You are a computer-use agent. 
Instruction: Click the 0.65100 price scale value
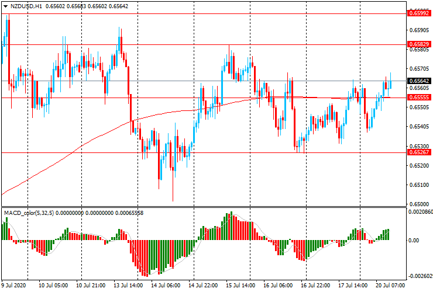[419, 185]
